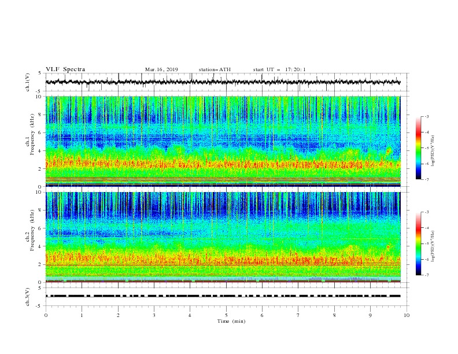Click the ch.2 frequency spectrogram panel
Screen dimensions: 458x354
(223, 237)
